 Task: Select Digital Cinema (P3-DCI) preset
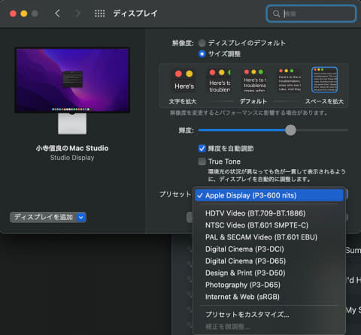(x=269, y=249)
